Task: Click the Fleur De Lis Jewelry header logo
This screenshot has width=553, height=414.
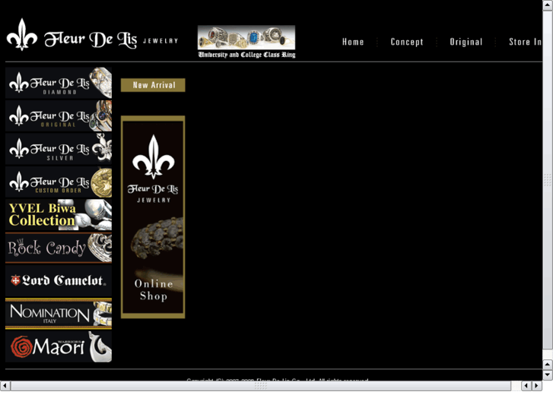Action: coord(92,35)
